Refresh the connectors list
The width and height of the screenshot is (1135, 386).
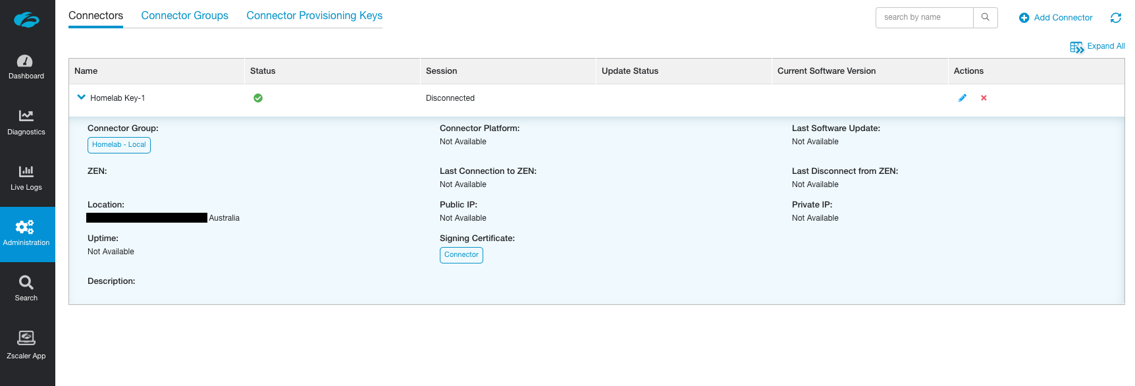tap(1115, 18)
